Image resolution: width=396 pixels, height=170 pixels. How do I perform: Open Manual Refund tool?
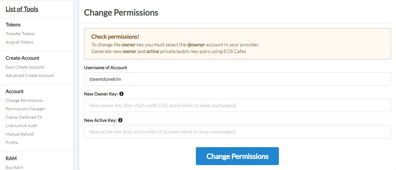(x=20, y=134)
